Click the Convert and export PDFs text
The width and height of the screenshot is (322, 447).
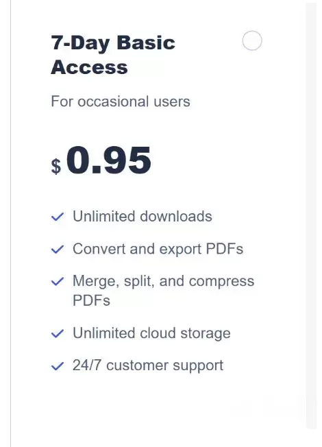pyautogui.click(x=158, y=249)
